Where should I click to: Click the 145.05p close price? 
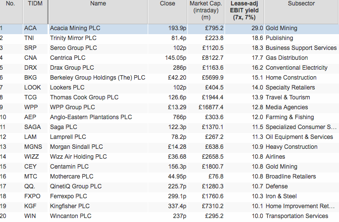coord(175,58)
